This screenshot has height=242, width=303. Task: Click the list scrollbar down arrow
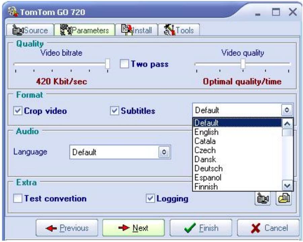pyautogui.click(x=287, y=186)
